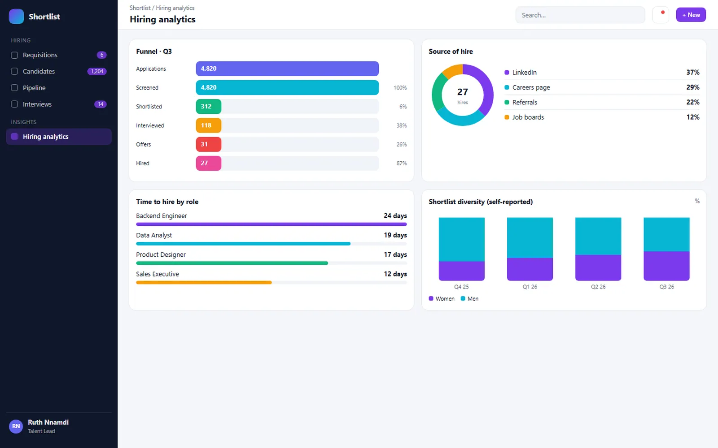Screen dimensions: 718x448
Task: Click the Screened funnel bar
Action: 287,87
